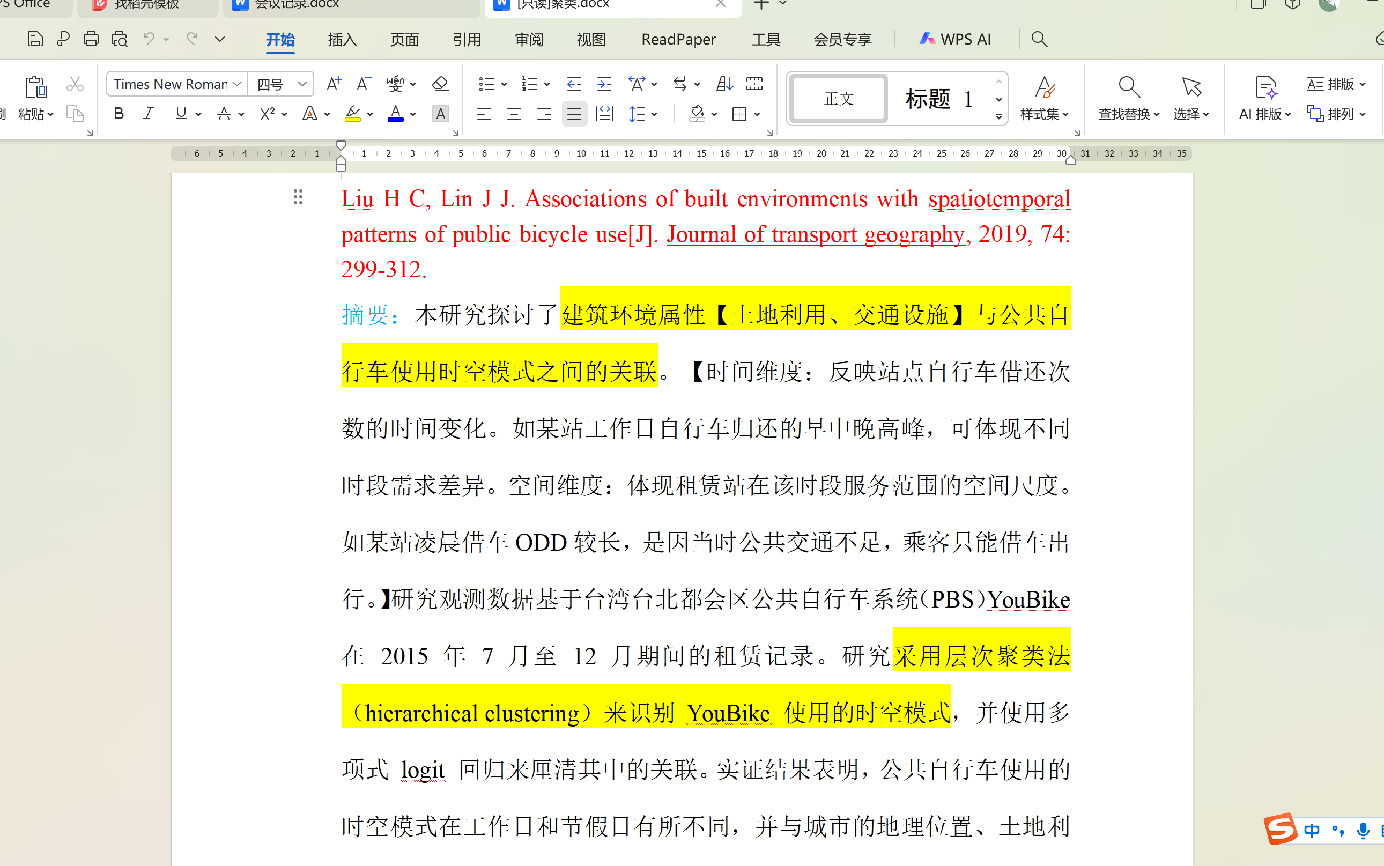Click Increase indent icon
This screenshot has width=1384, height=866.
604,84
